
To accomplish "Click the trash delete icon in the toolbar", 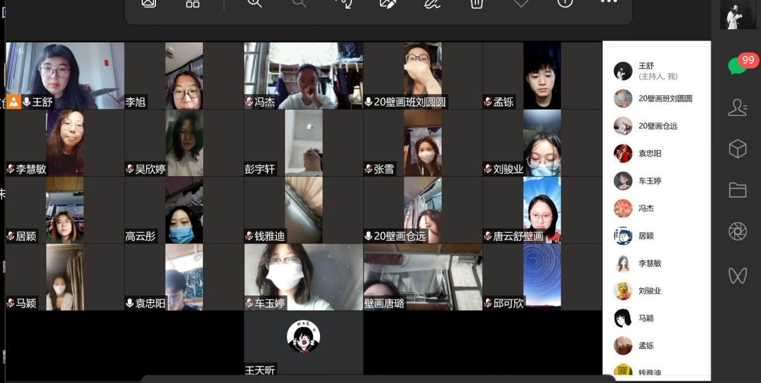I will 476,3.
